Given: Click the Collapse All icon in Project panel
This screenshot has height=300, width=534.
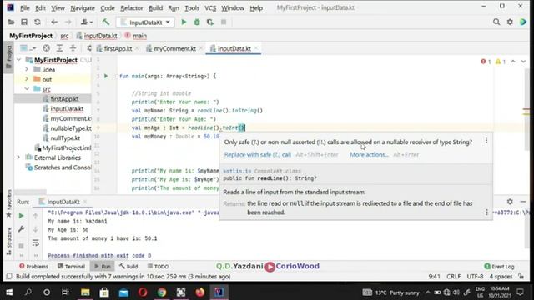Looking at the screenshot, I should (73, 48).
